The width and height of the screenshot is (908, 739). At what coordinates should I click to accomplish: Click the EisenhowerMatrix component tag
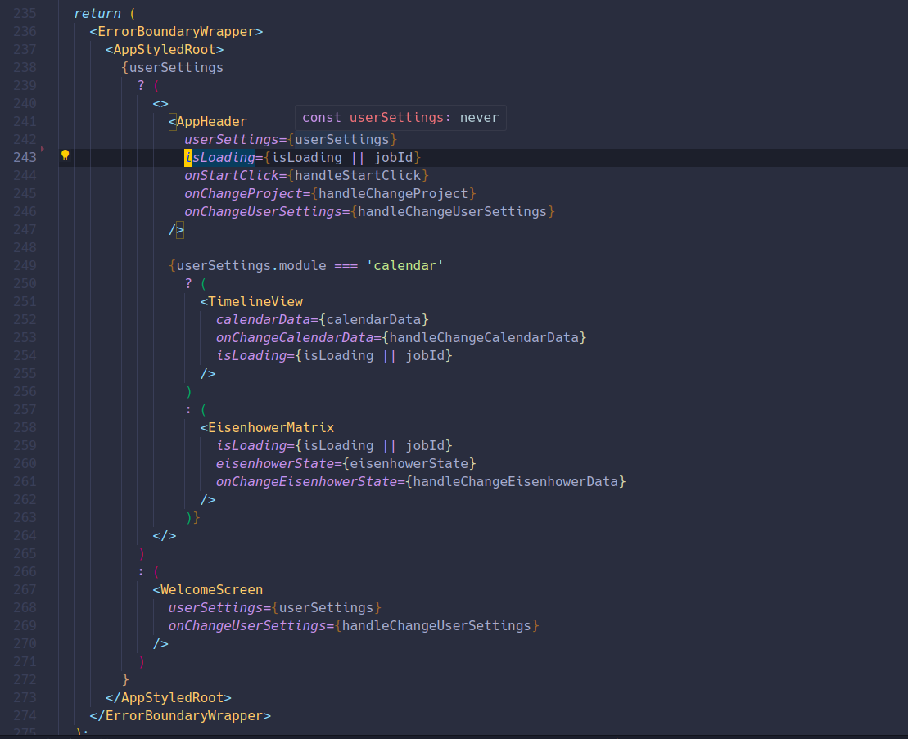(x=271, y=427)
